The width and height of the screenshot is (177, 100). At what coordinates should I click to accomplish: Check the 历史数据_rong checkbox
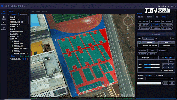click(12, 44)
